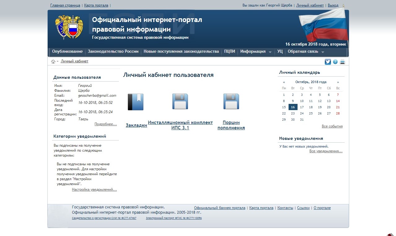Click the Выход logout link

pos(333,5)
